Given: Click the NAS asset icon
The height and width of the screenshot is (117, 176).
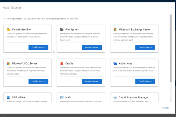Looking at the screenshot, I should point(62,97).
